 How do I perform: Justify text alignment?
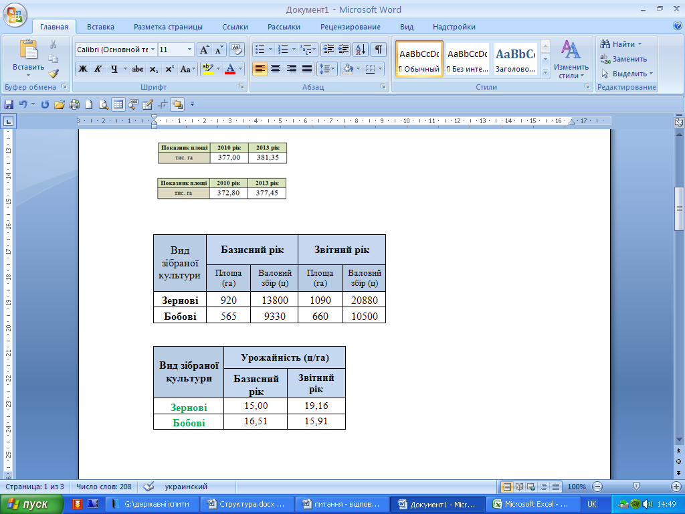[307, 69]
